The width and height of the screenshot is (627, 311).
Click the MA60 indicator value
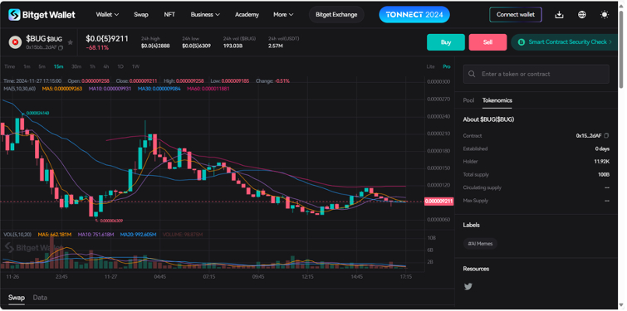point(208,89)
